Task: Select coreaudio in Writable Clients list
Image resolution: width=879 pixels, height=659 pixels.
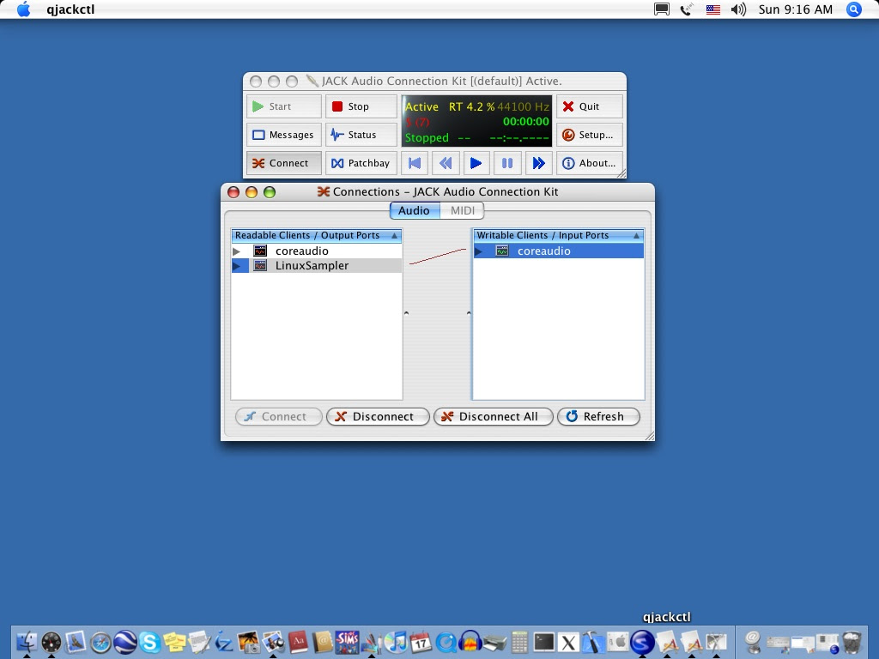Action: coord(558,251)
